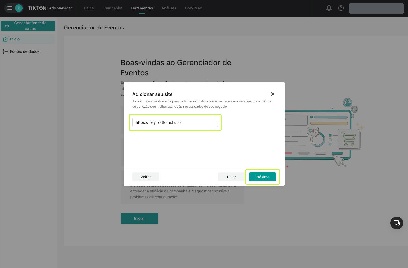The image size is (408, 268).
Task: Click the Voltar button
Action: pyautogui.click(x=146, y=177)
